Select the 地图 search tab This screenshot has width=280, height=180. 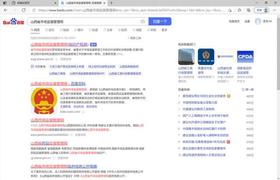(137, 30)
